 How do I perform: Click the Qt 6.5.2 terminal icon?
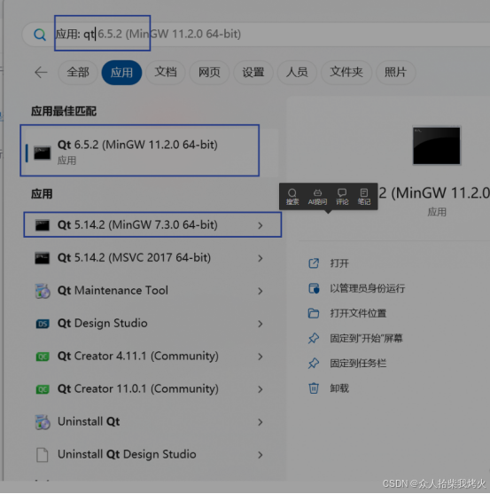tap(43, 153)
